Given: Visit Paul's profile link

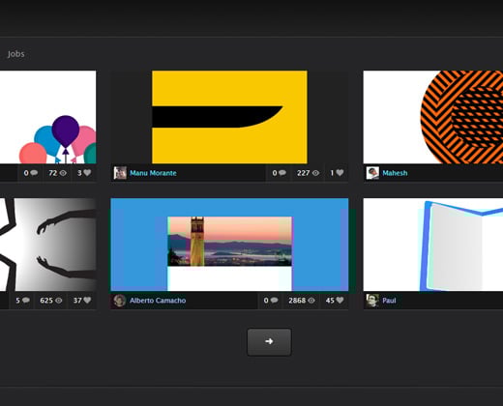Looking at the screenshot, I should [x=389, y=301].
